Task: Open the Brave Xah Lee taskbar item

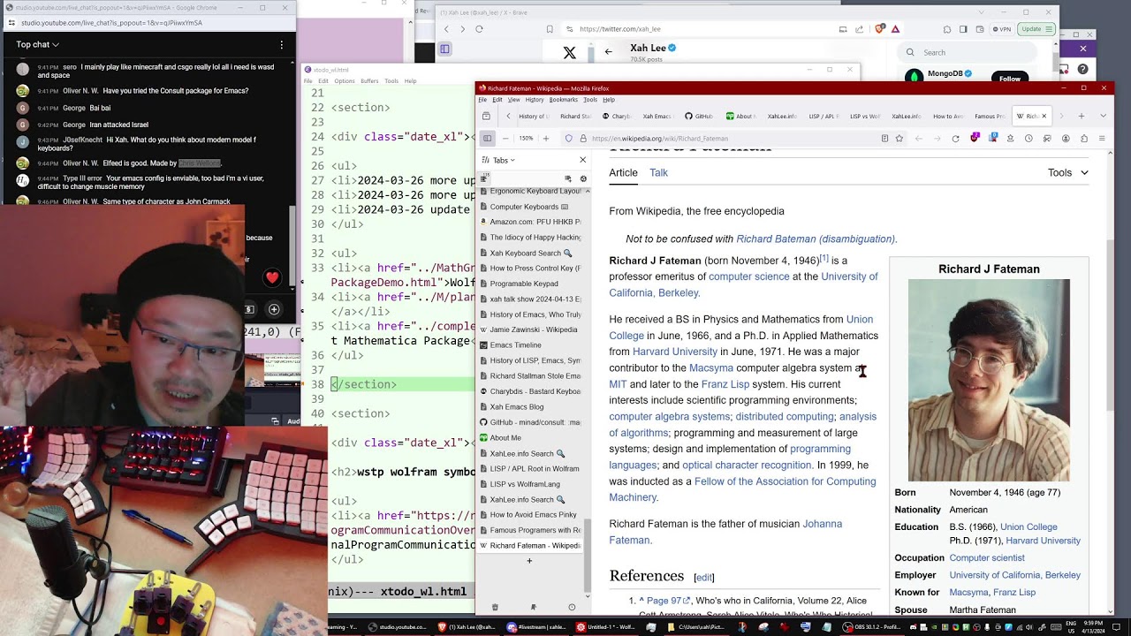Action: tap(468, 627)
